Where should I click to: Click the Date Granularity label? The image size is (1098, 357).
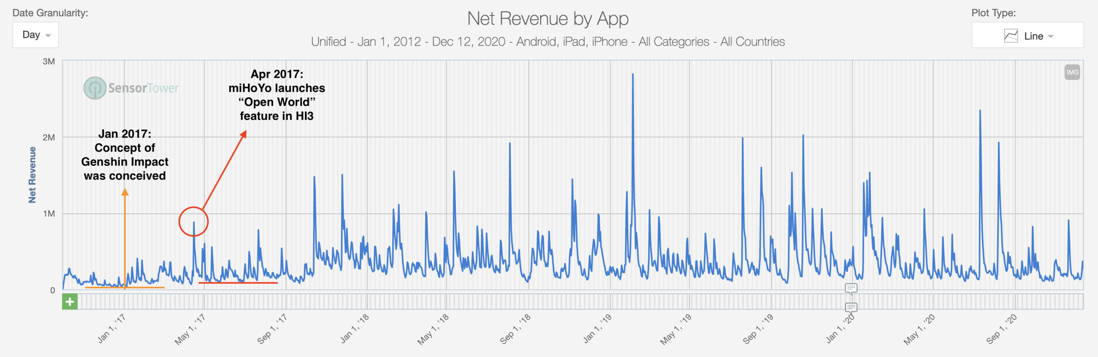[x=50, y=13]
